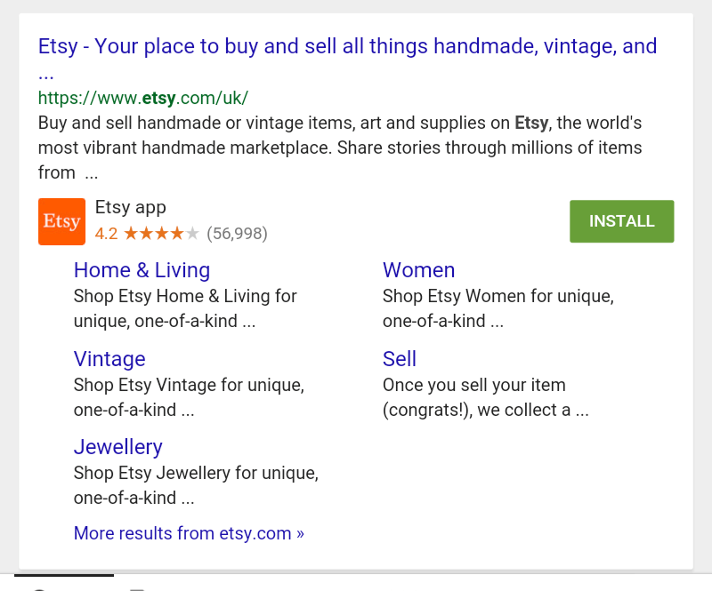Click the Sell sitelink

tap(399, 359)
